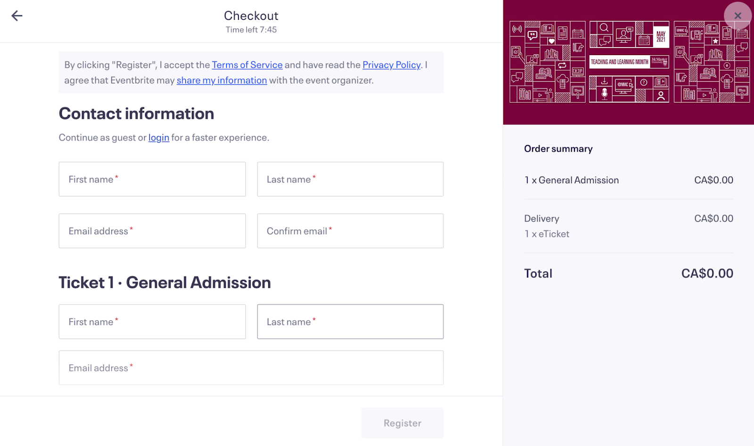Focus the Contact information First name field

click(x=152, y=179)
